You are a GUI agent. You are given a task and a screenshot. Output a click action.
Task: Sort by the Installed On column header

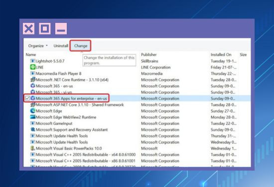[221, 54]
